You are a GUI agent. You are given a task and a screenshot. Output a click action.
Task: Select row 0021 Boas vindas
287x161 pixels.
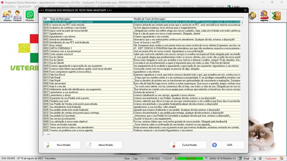coord(142,45)
